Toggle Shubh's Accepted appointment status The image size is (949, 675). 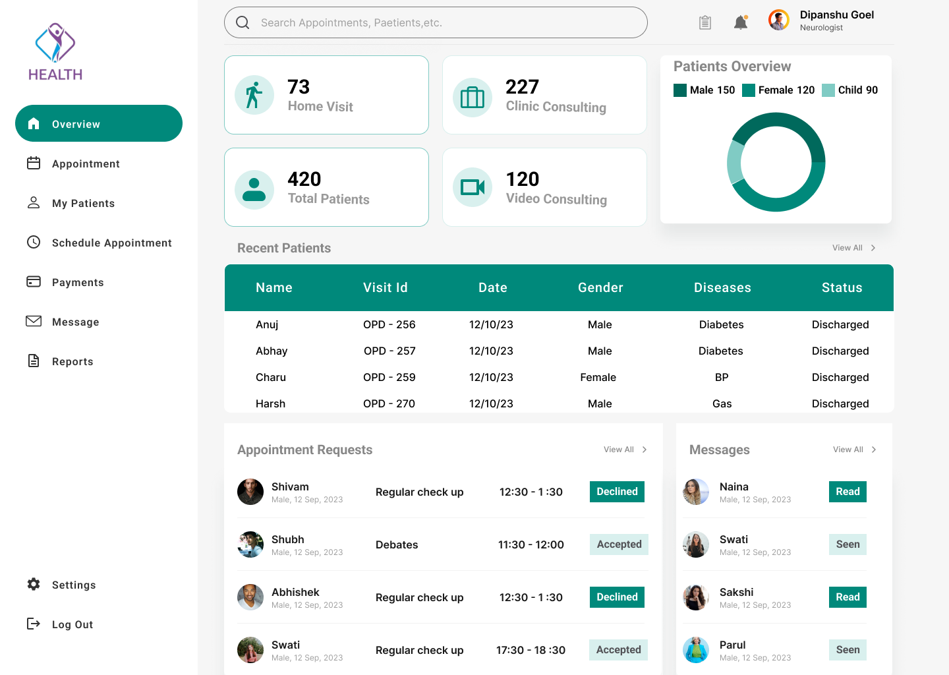618,544
